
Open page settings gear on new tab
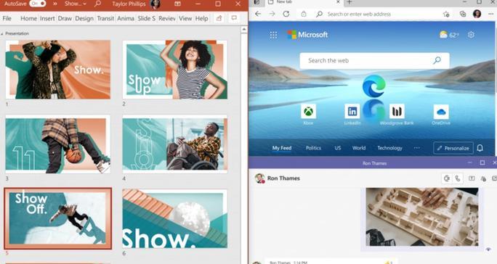coord(471,35)
